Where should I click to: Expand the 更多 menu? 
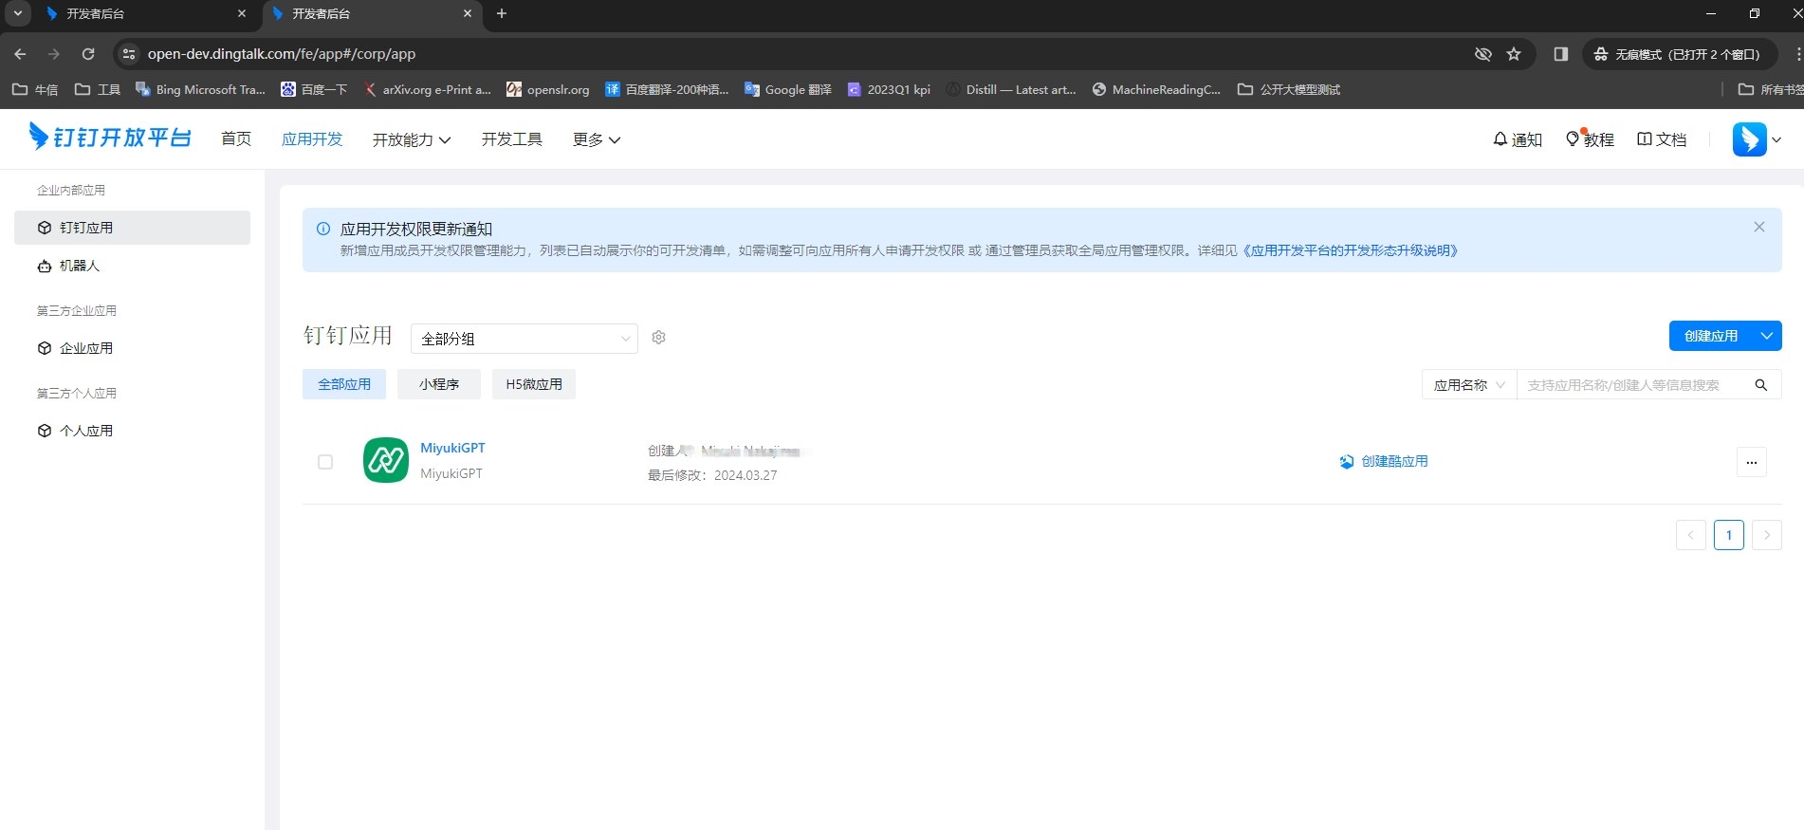597,139
